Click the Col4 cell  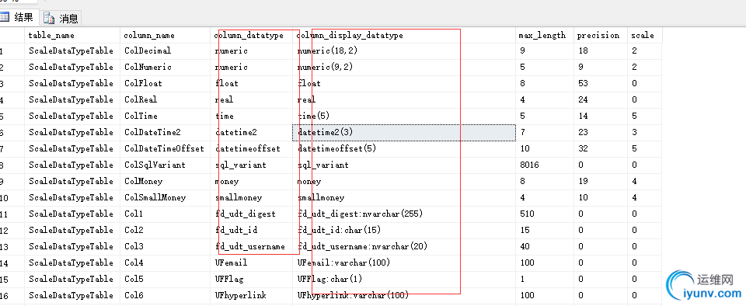pos(165,263)
